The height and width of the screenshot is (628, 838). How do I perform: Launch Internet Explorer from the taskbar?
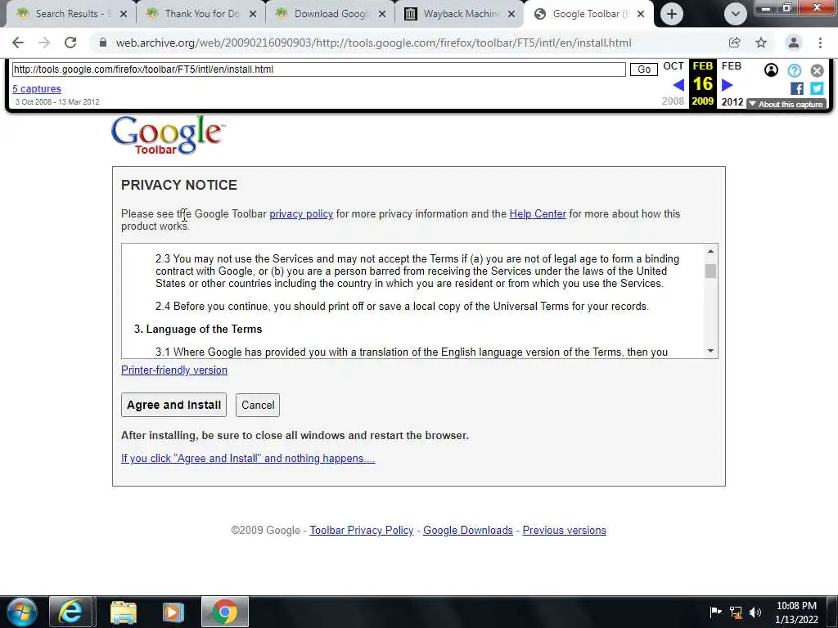71,612
